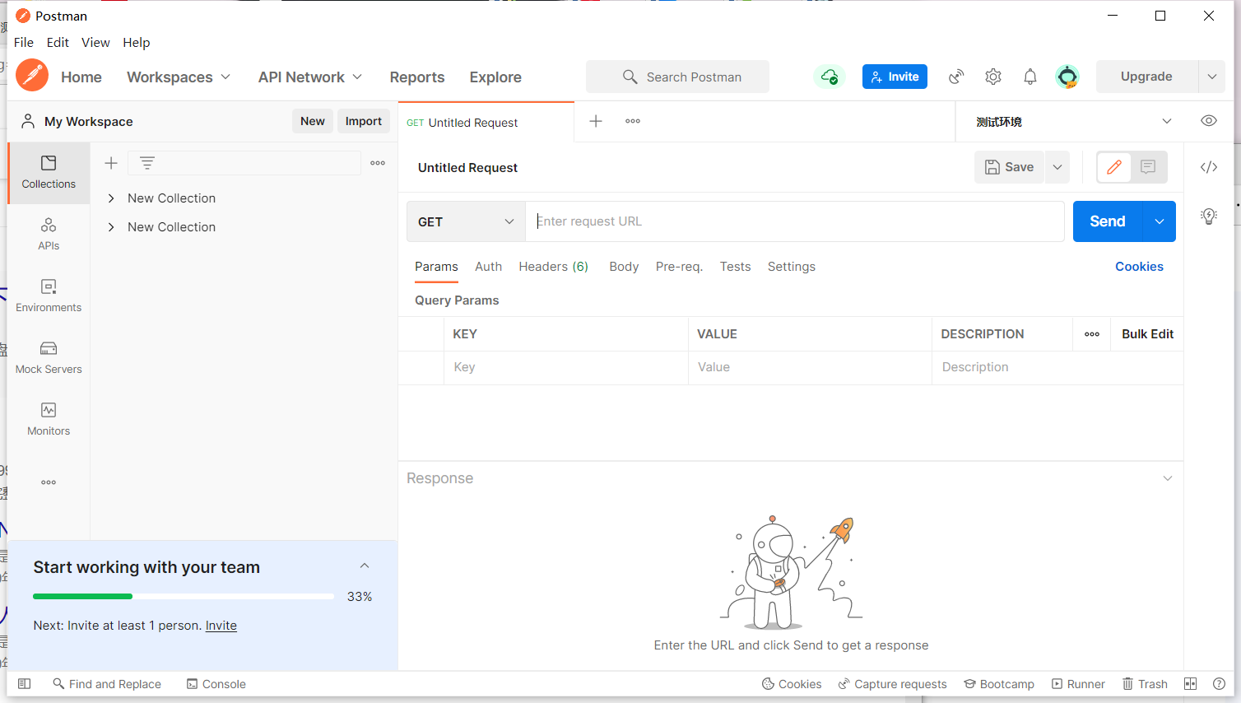
Task: Open the Cookies link beside request tabs
Action: (1139, 267)
